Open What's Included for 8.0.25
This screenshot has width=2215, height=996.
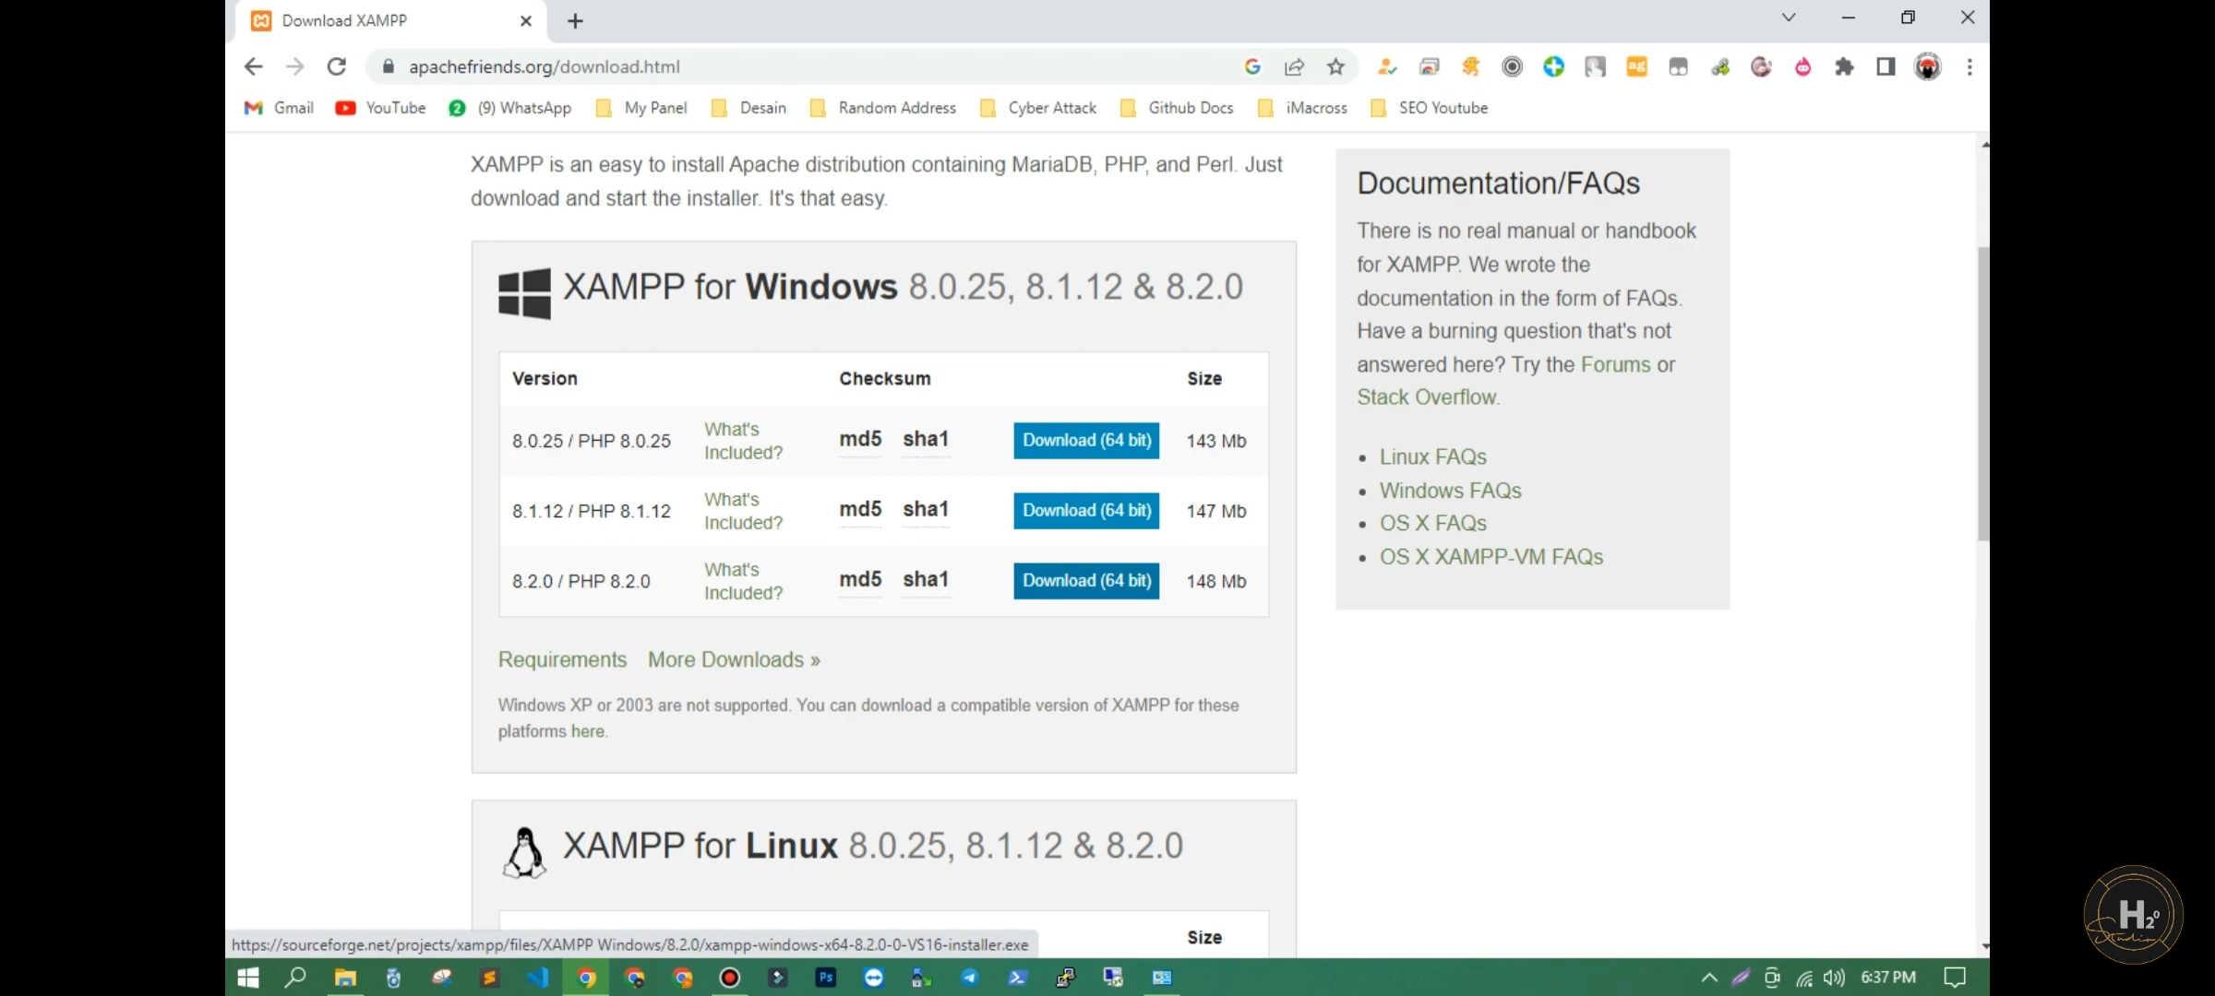tap(743, 441)
